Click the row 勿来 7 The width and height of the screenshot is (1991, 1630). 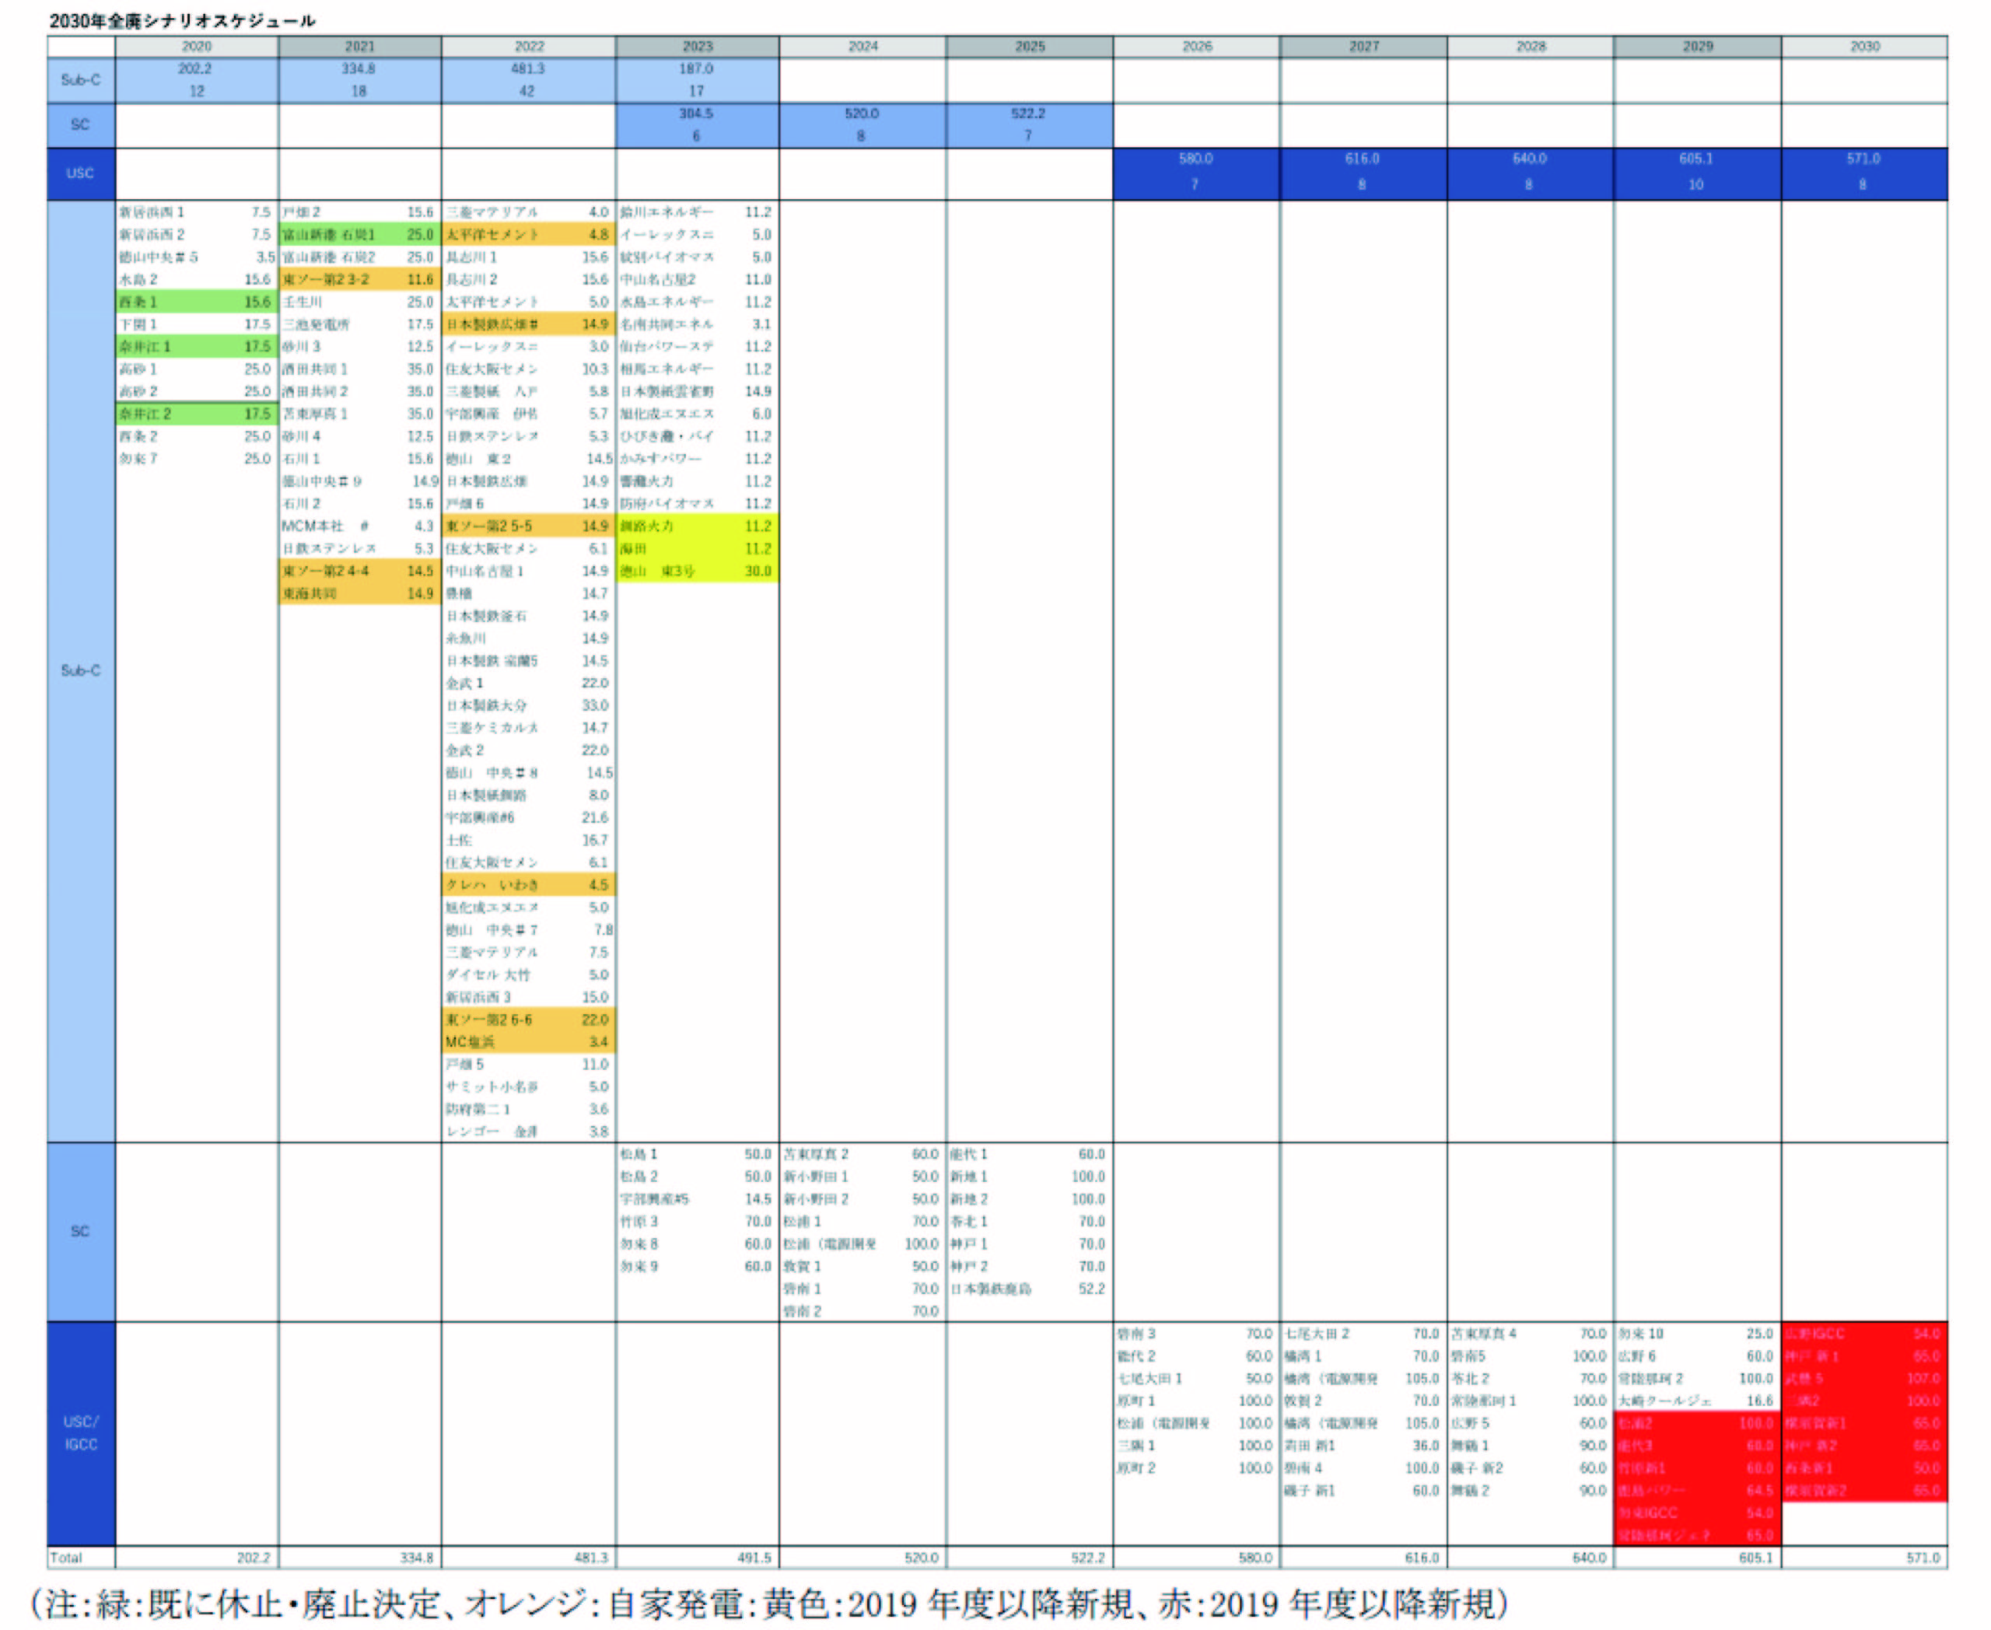(x=196, y=459)
